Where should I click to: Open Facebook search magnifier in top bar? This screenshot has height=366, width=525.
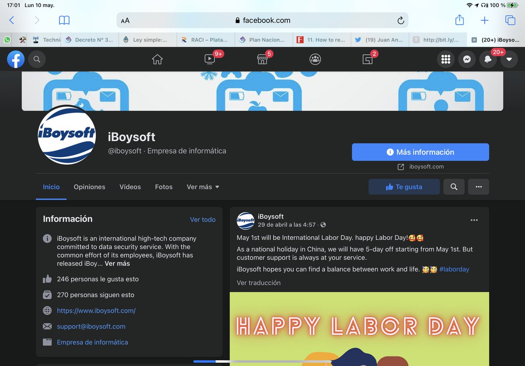click(37, 59)
